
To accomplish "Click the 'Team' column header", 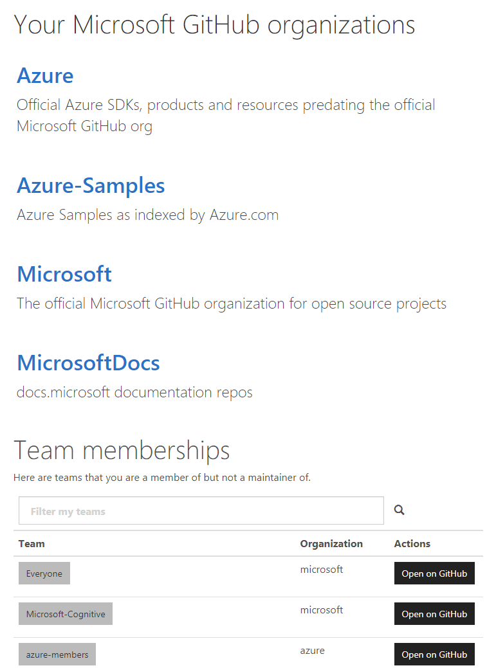I will (x=32, y=544).
